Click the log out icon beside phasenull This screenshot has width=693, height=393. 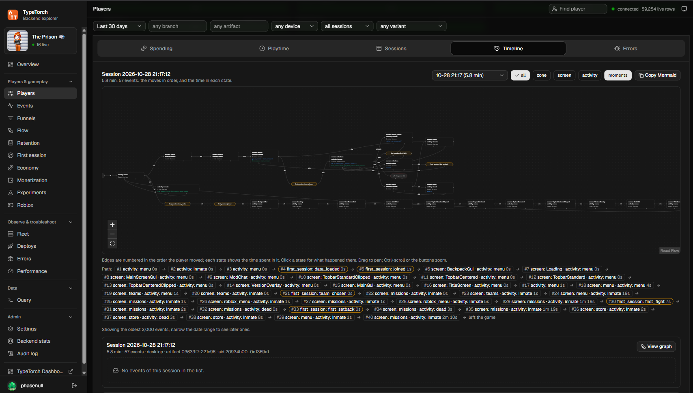coord(74,386)
